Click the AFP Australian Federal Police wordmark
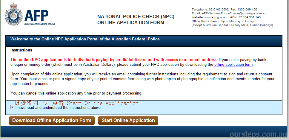 [40, 17]
